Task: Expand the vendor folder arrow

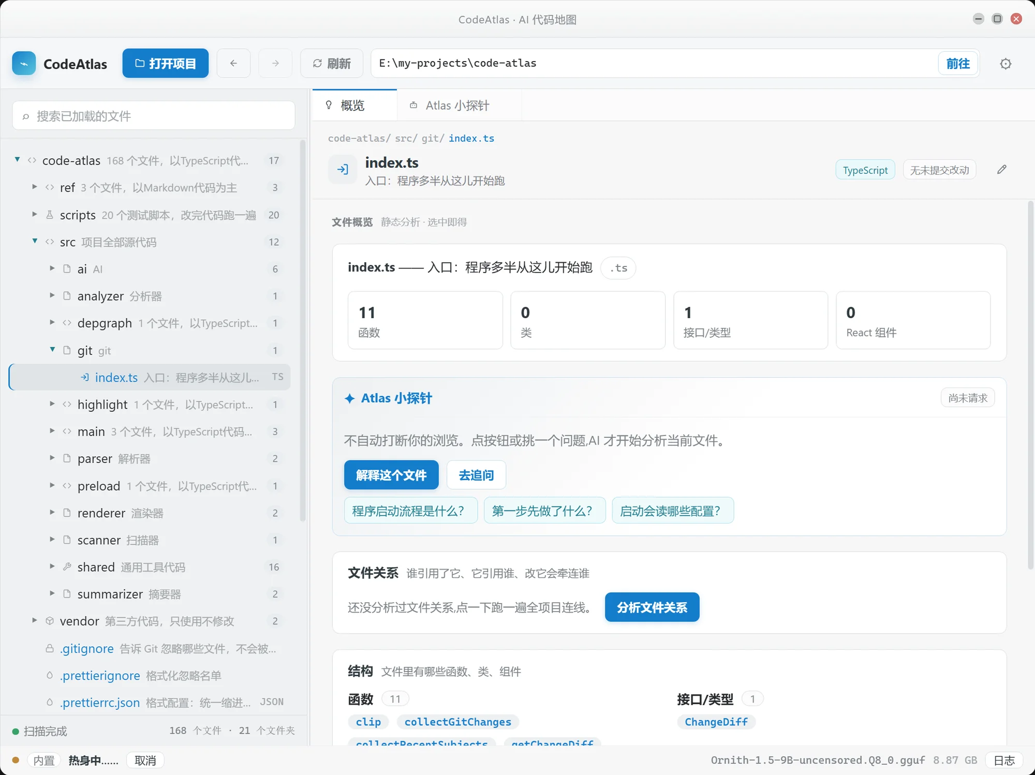Action: [35, 620]
